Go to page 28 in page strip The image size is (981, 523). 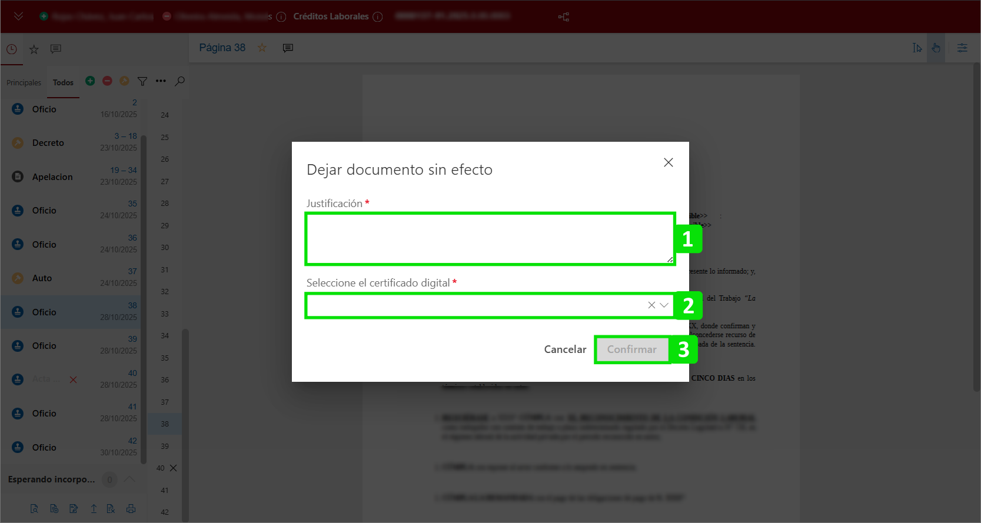165,204
